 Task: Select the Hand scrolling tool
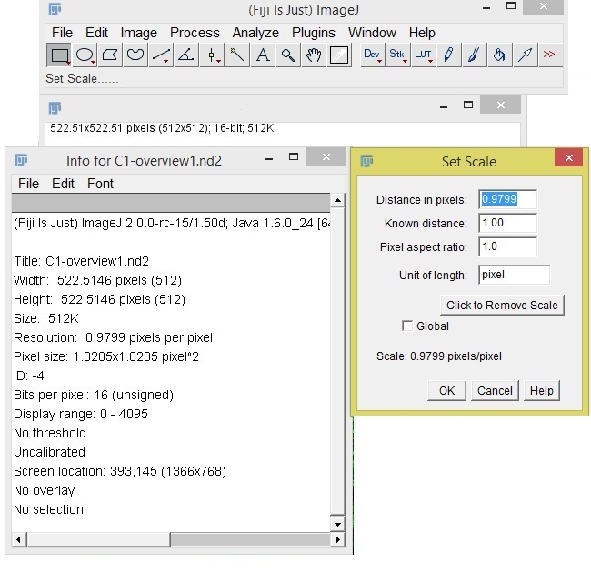[x=314, y=55]
